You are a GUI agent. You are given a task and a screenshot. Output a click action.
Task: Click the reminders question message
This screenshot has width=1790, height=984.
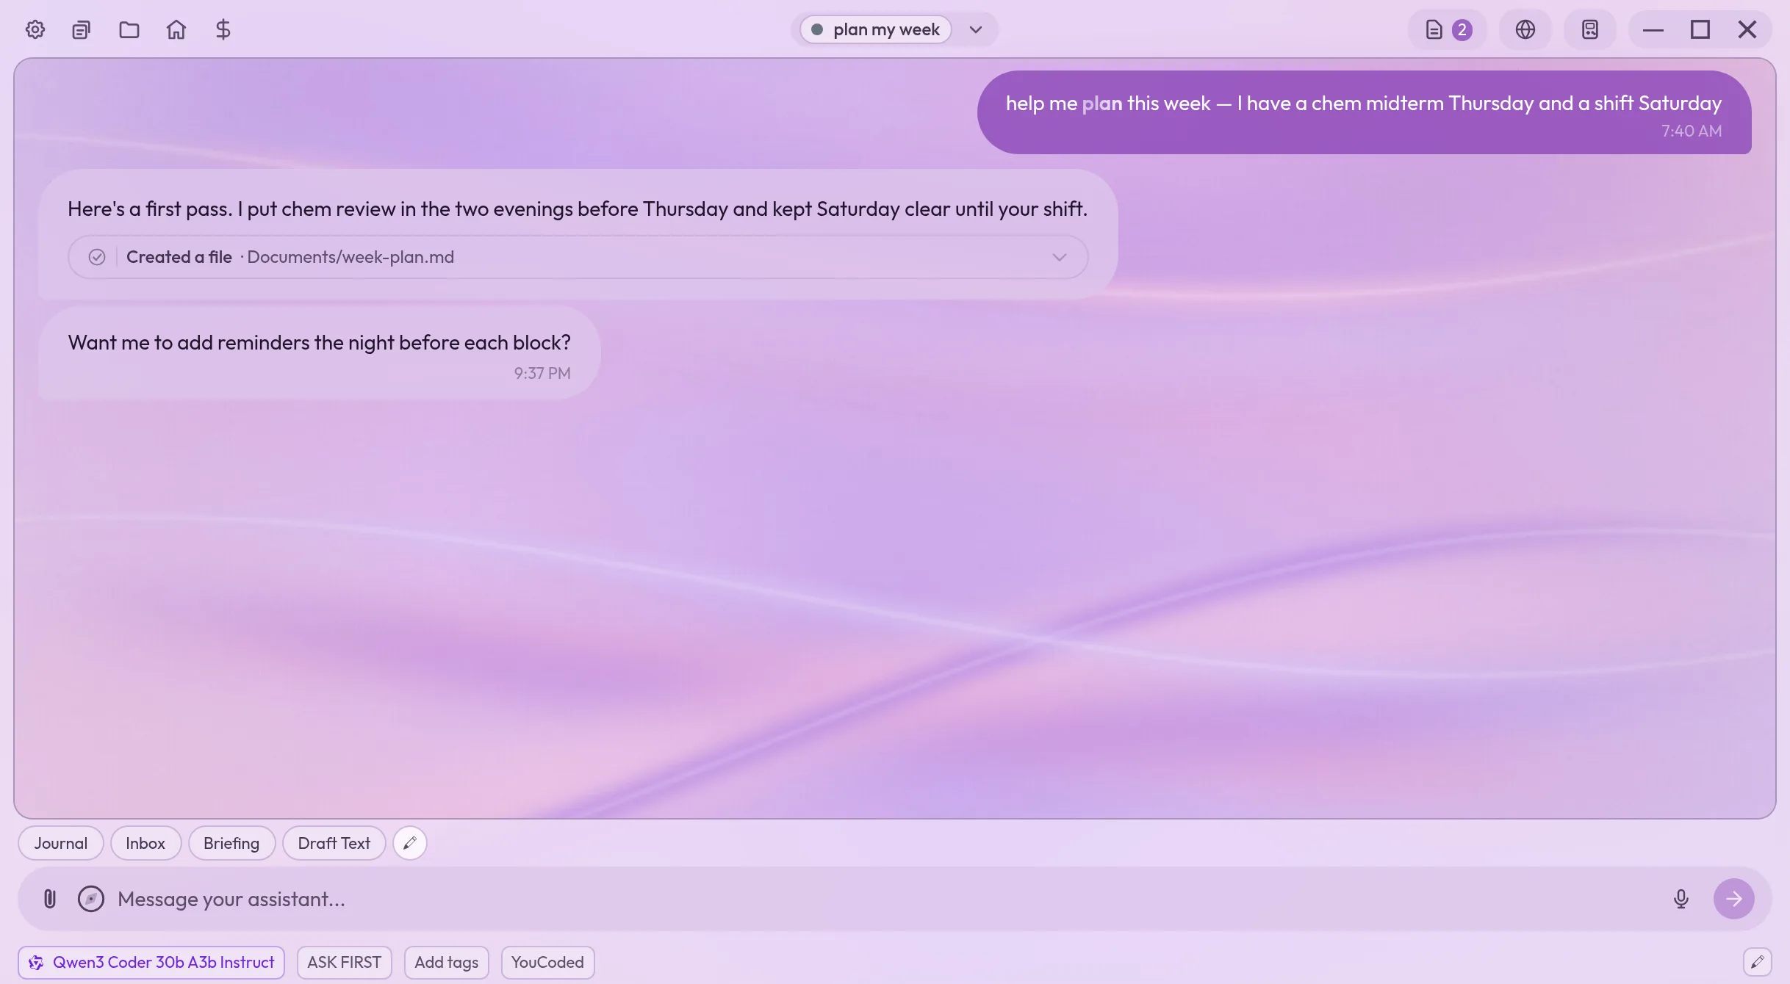320,352
